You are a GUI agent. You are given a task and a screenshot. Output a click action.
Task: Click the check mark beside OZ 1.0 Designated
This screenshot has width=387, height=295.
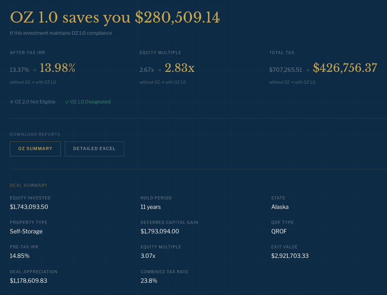coord(67,102)
